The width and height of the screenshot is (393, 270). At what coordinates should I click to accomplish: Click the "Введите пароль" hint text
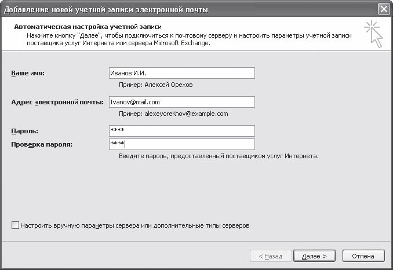(219, 156)
